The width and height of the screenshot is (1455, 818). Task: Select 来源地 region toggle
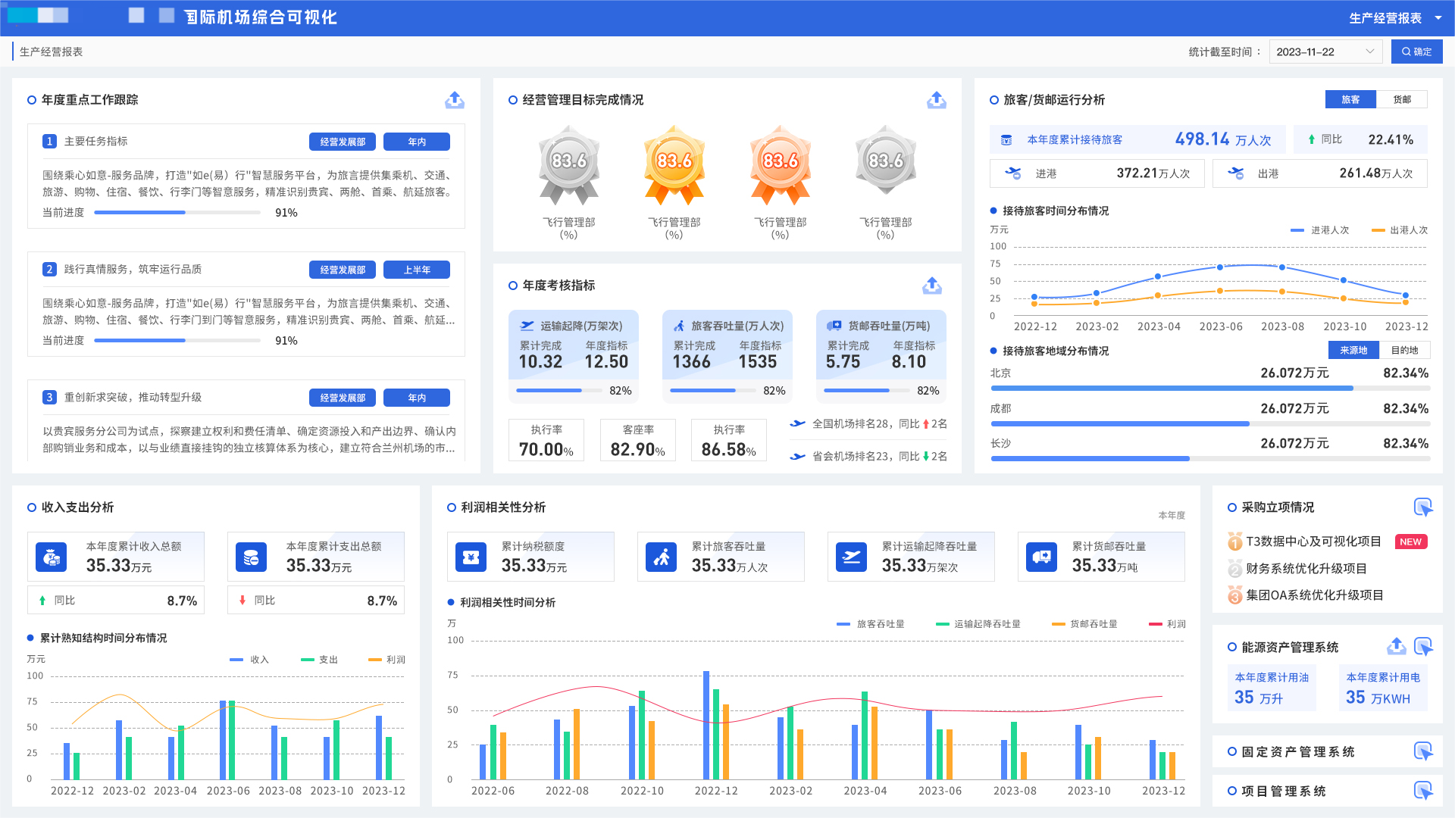coord(1353,350)
